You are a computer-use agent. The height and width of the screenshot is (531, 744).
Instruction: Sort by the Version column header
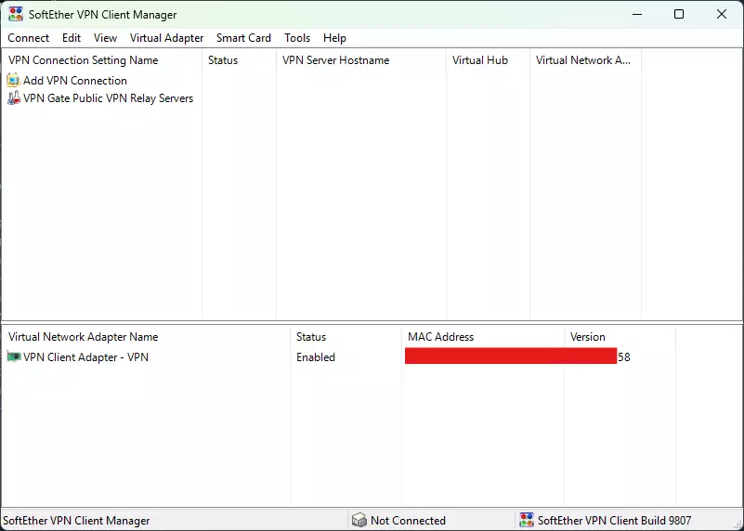pos(620,337)
